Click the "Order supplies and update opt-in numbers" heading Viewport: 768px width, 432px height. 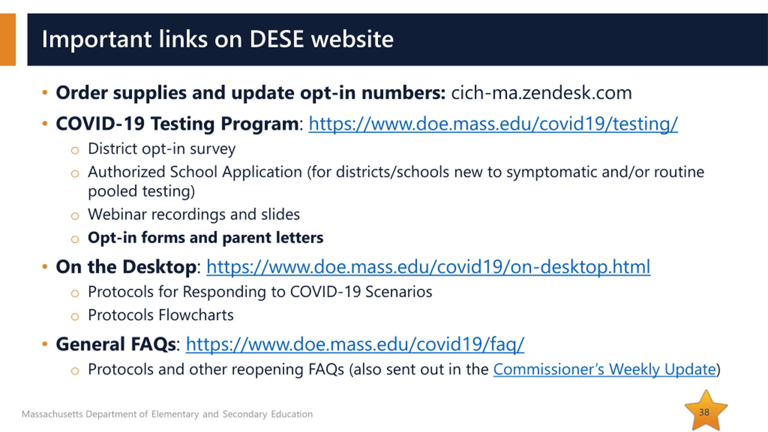(251, 93)
